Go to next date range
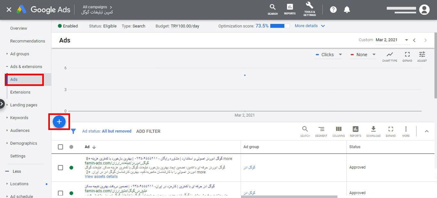Viewport: 437px width, 198px height. click(425, 40)
